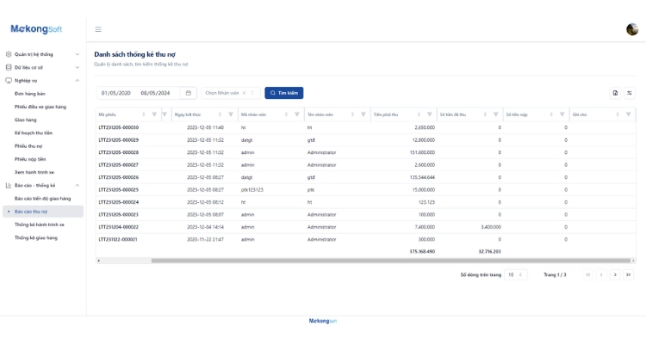Go to the last page of results
Image resolution: width=646 pixels, height=344 pixels.
(629, 274)
